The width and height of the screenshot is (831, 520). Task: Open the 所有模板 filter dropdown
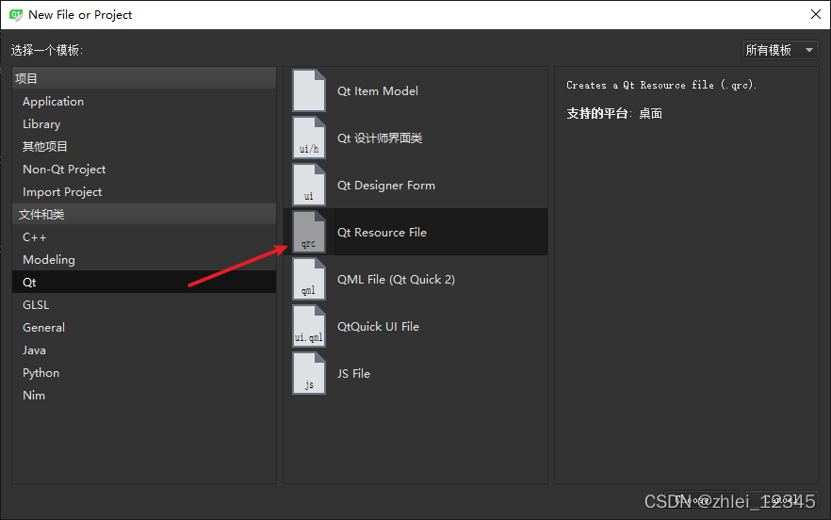pyautogui.click(x=779, y=50)
